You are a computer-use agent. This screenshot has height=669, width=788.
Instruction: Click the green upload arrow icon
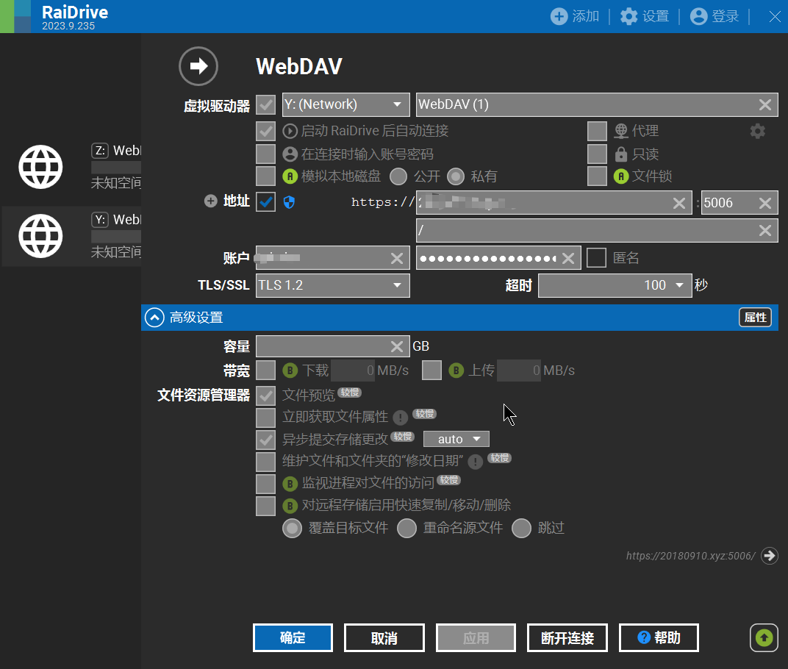(x=764, y=638)
